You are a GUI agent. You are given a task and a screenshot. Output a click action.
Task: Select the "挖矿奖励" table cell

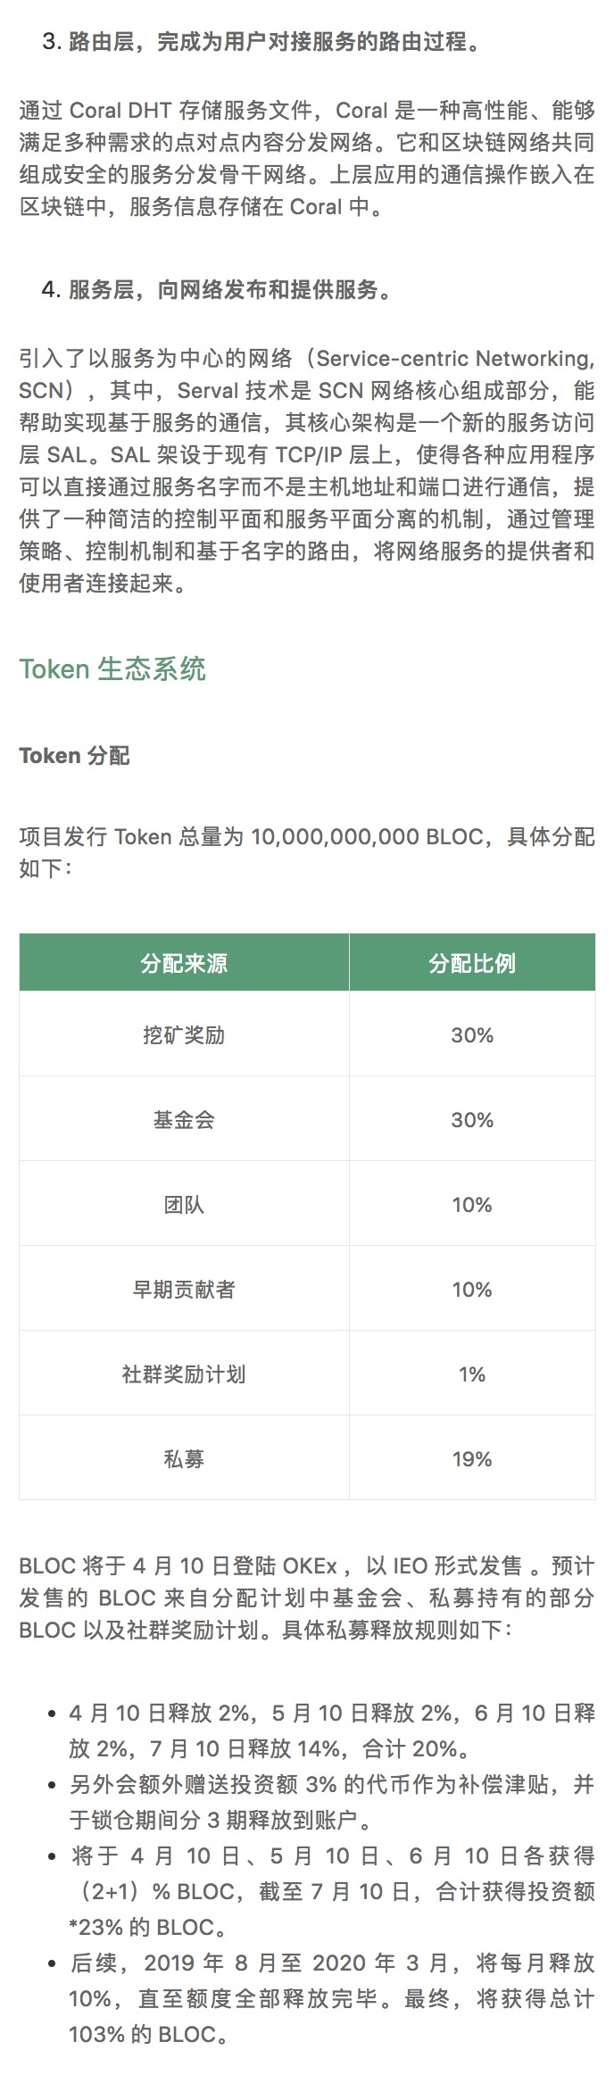[184, 1035]
